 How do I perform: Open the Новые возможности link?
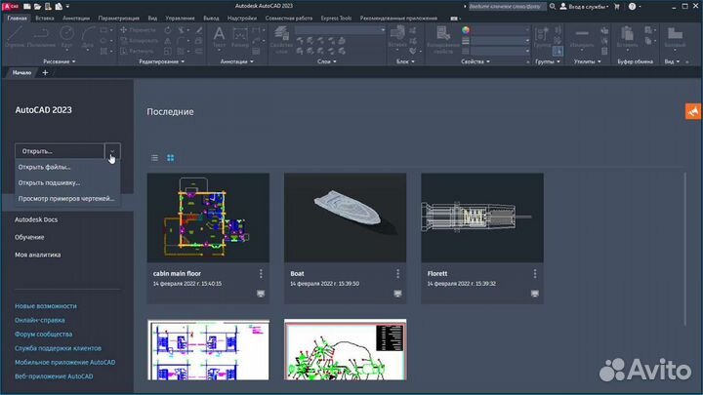(x=46, y=306)
